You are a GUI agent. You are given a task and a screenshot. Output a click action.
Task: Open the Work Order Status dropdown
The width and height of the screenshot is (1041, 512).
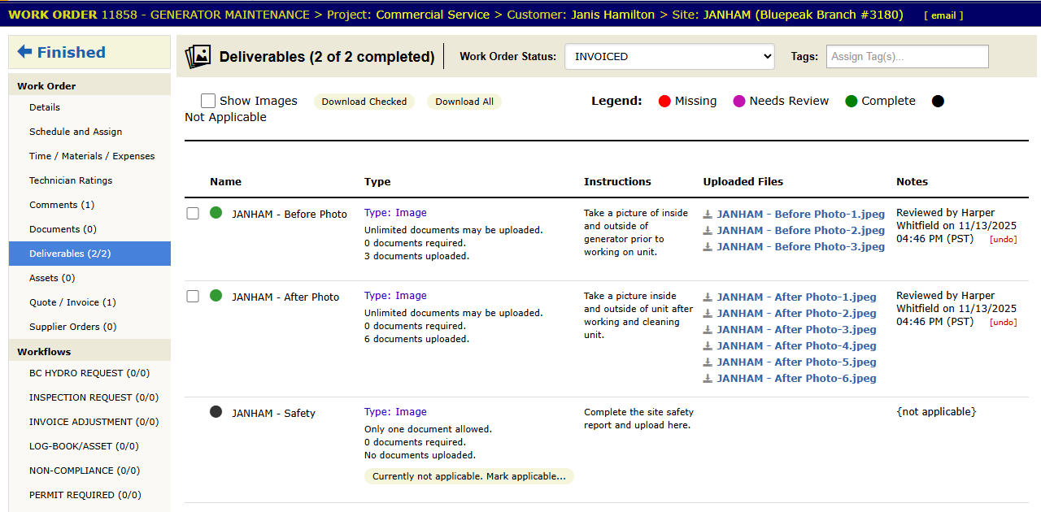tap(669, 57)
